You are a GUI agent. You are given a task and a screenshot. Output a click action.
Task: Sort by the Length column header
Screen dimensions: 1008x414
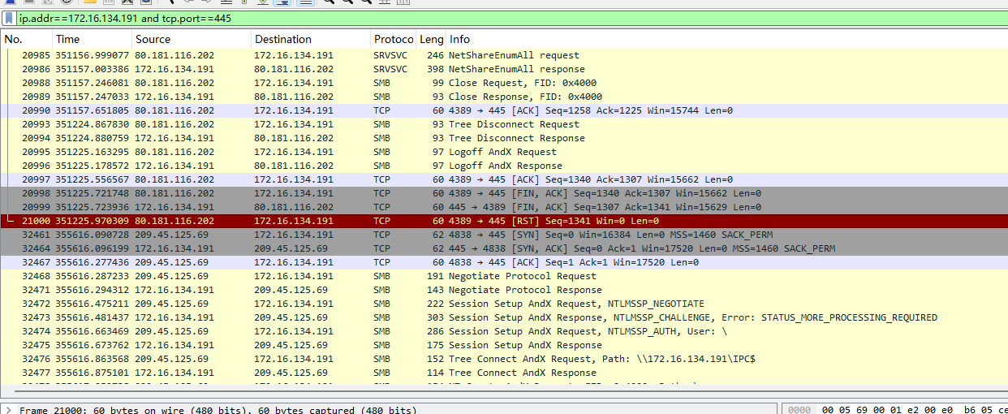431,39
